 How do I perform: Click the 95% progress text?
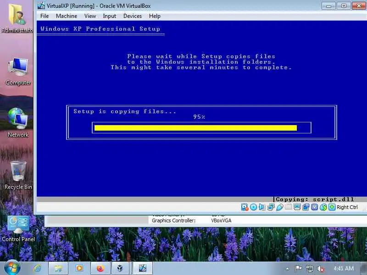[199, 117]
